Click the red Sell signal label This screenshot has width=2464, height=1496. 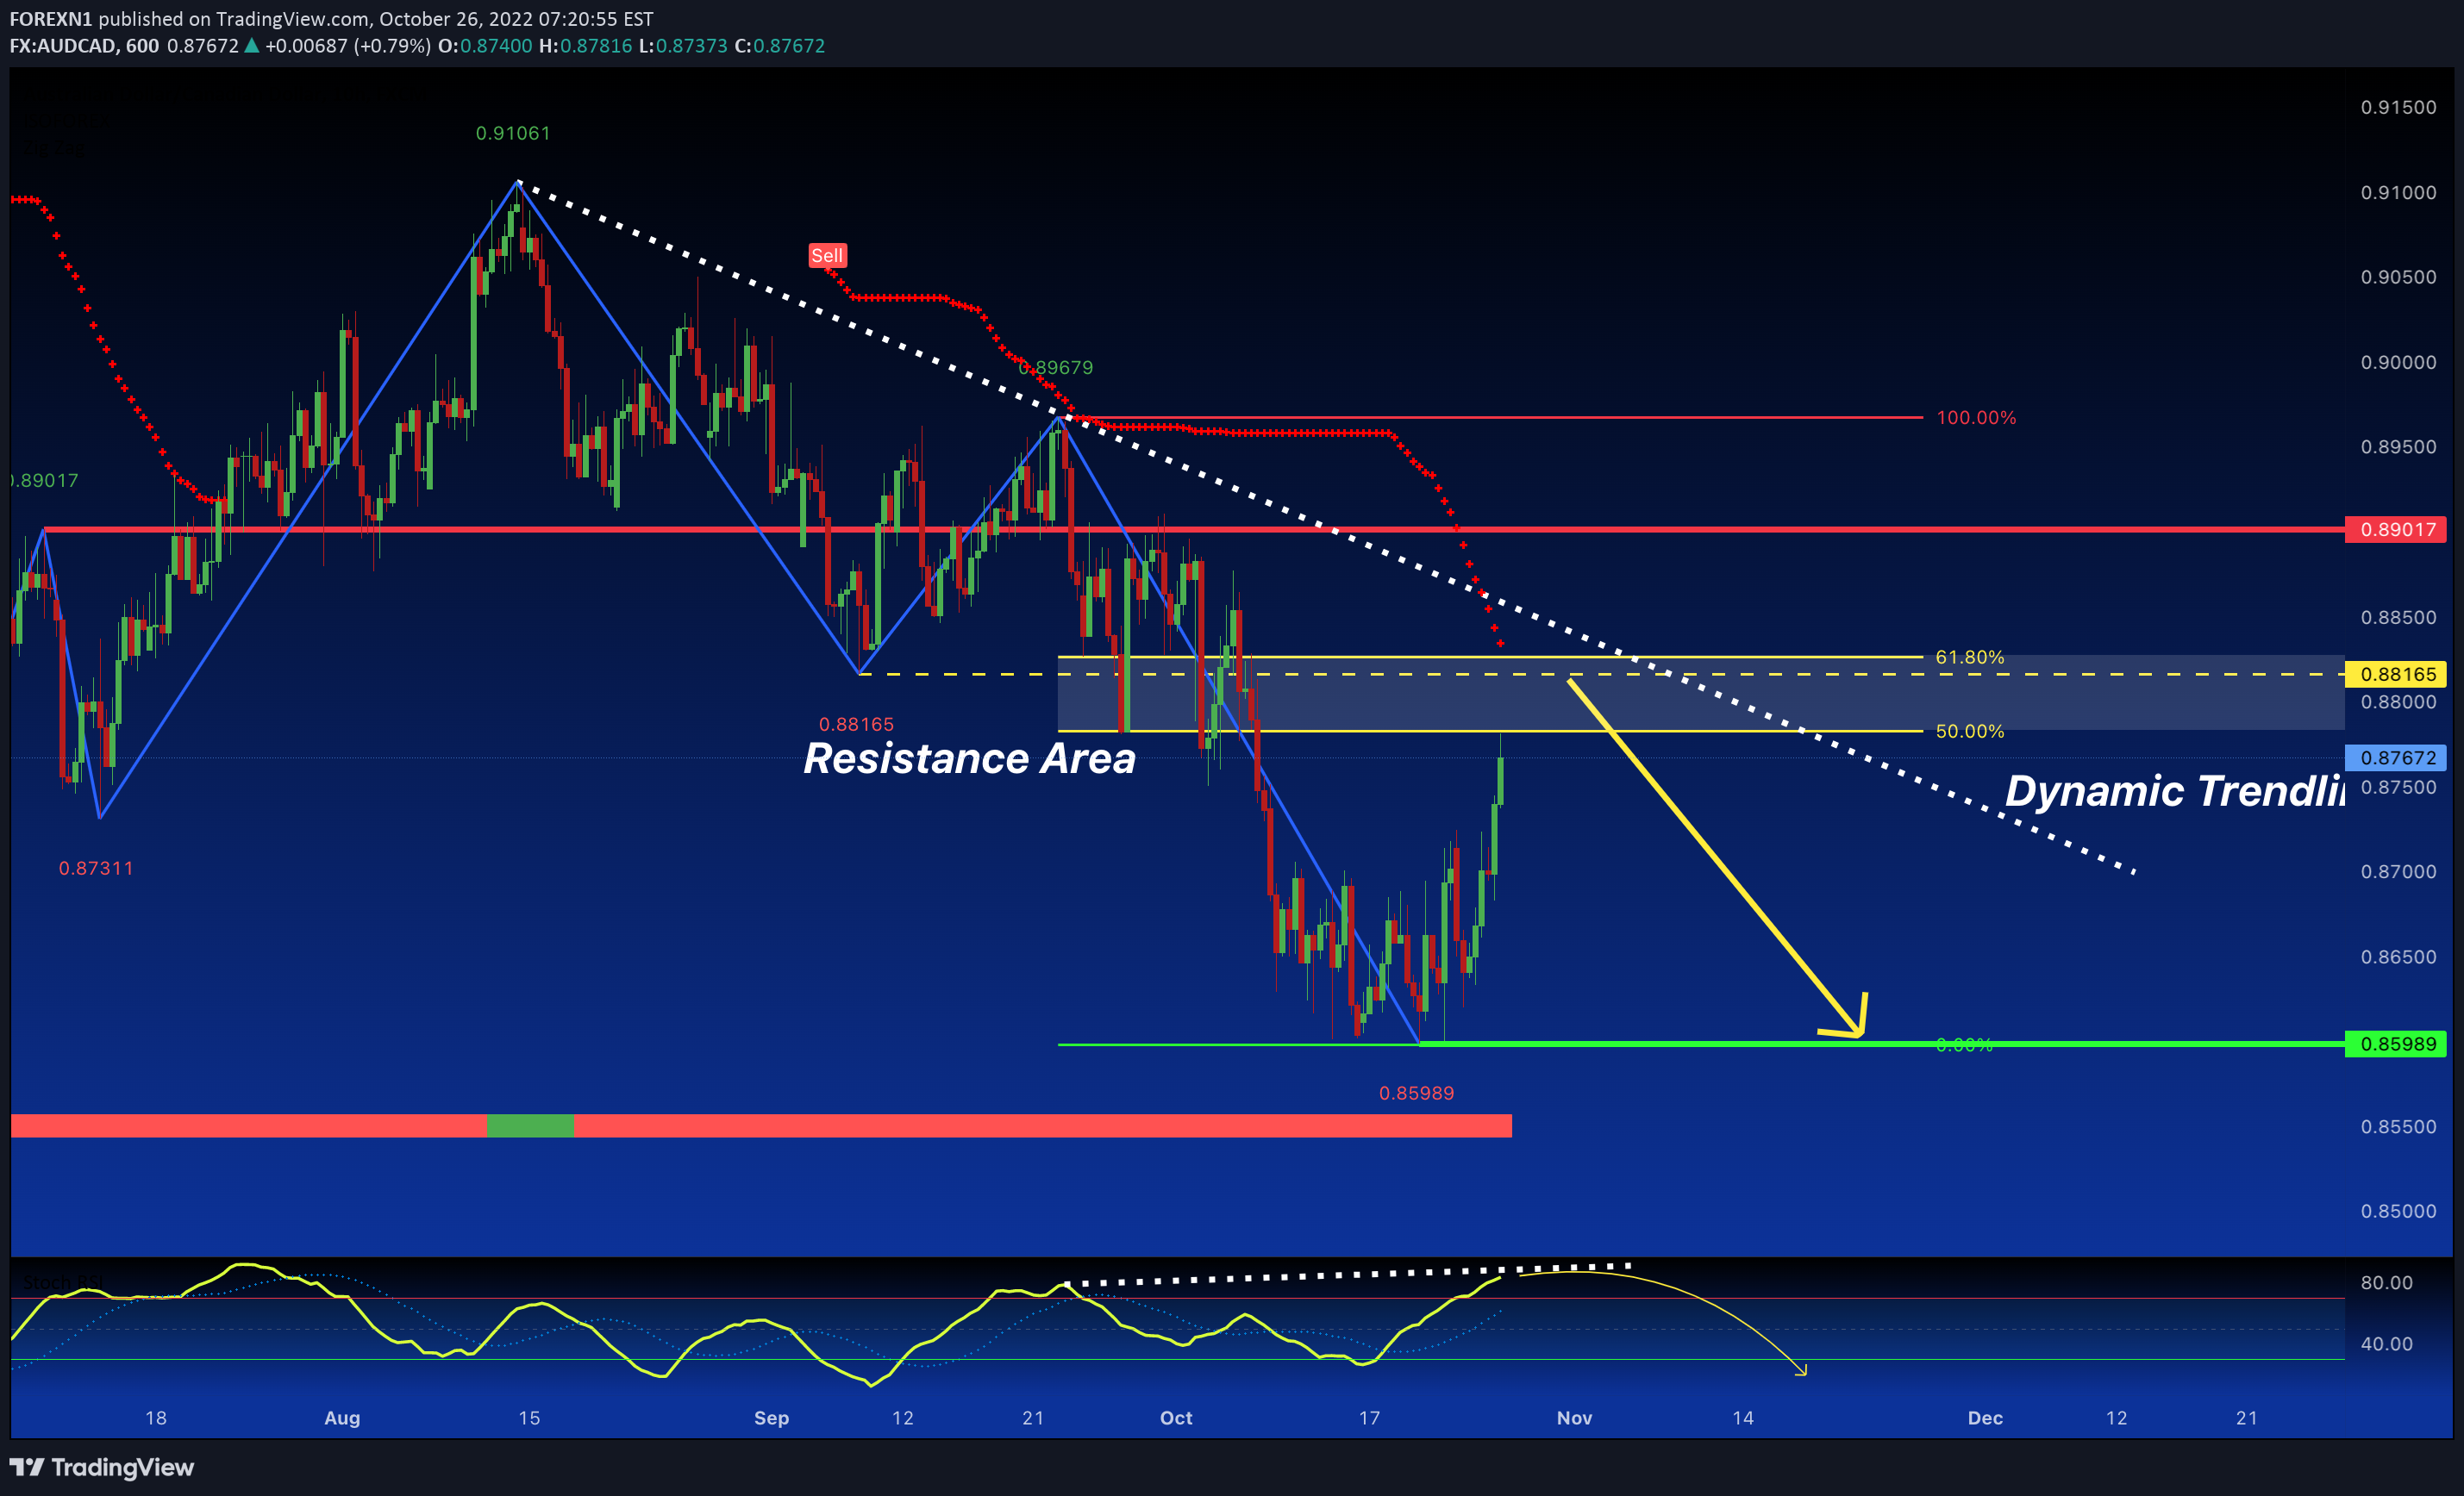coord(827,256)
